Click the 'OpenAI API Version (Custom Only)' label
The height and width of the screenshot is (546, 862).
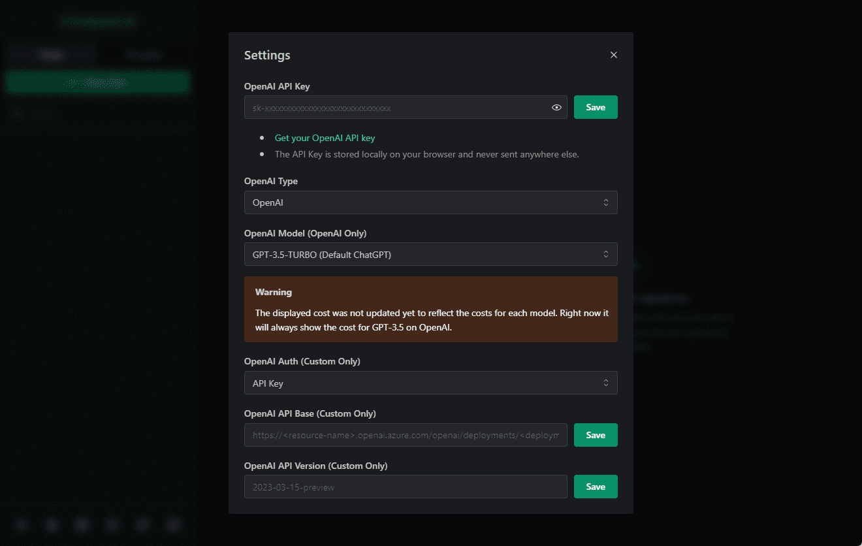point(315,466)
